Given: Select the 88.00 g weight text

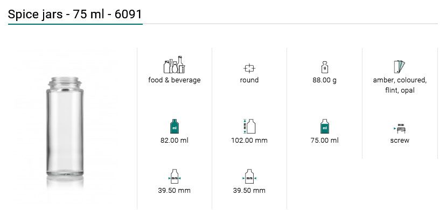Looking at the screenshot, I should tap(325, 80).
